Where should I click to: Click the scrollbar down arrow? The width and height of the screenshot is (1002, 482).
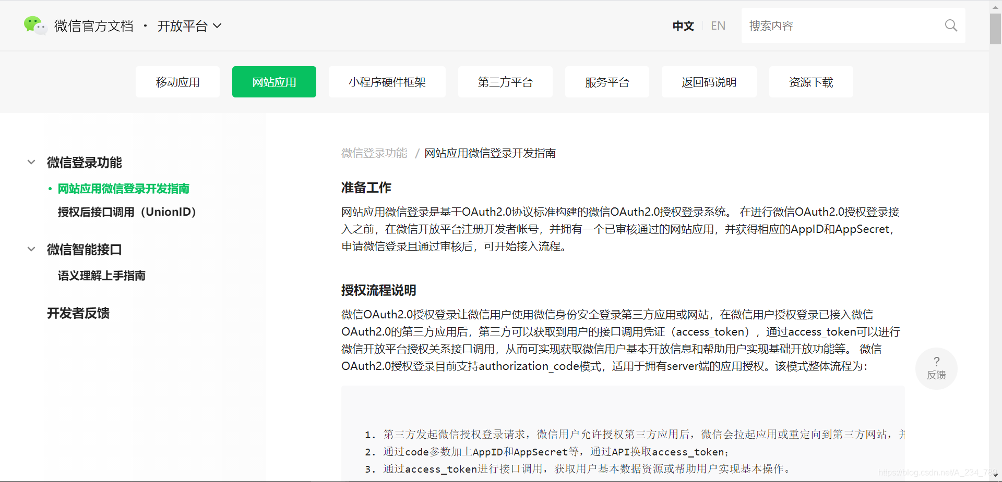click(995, 475)
